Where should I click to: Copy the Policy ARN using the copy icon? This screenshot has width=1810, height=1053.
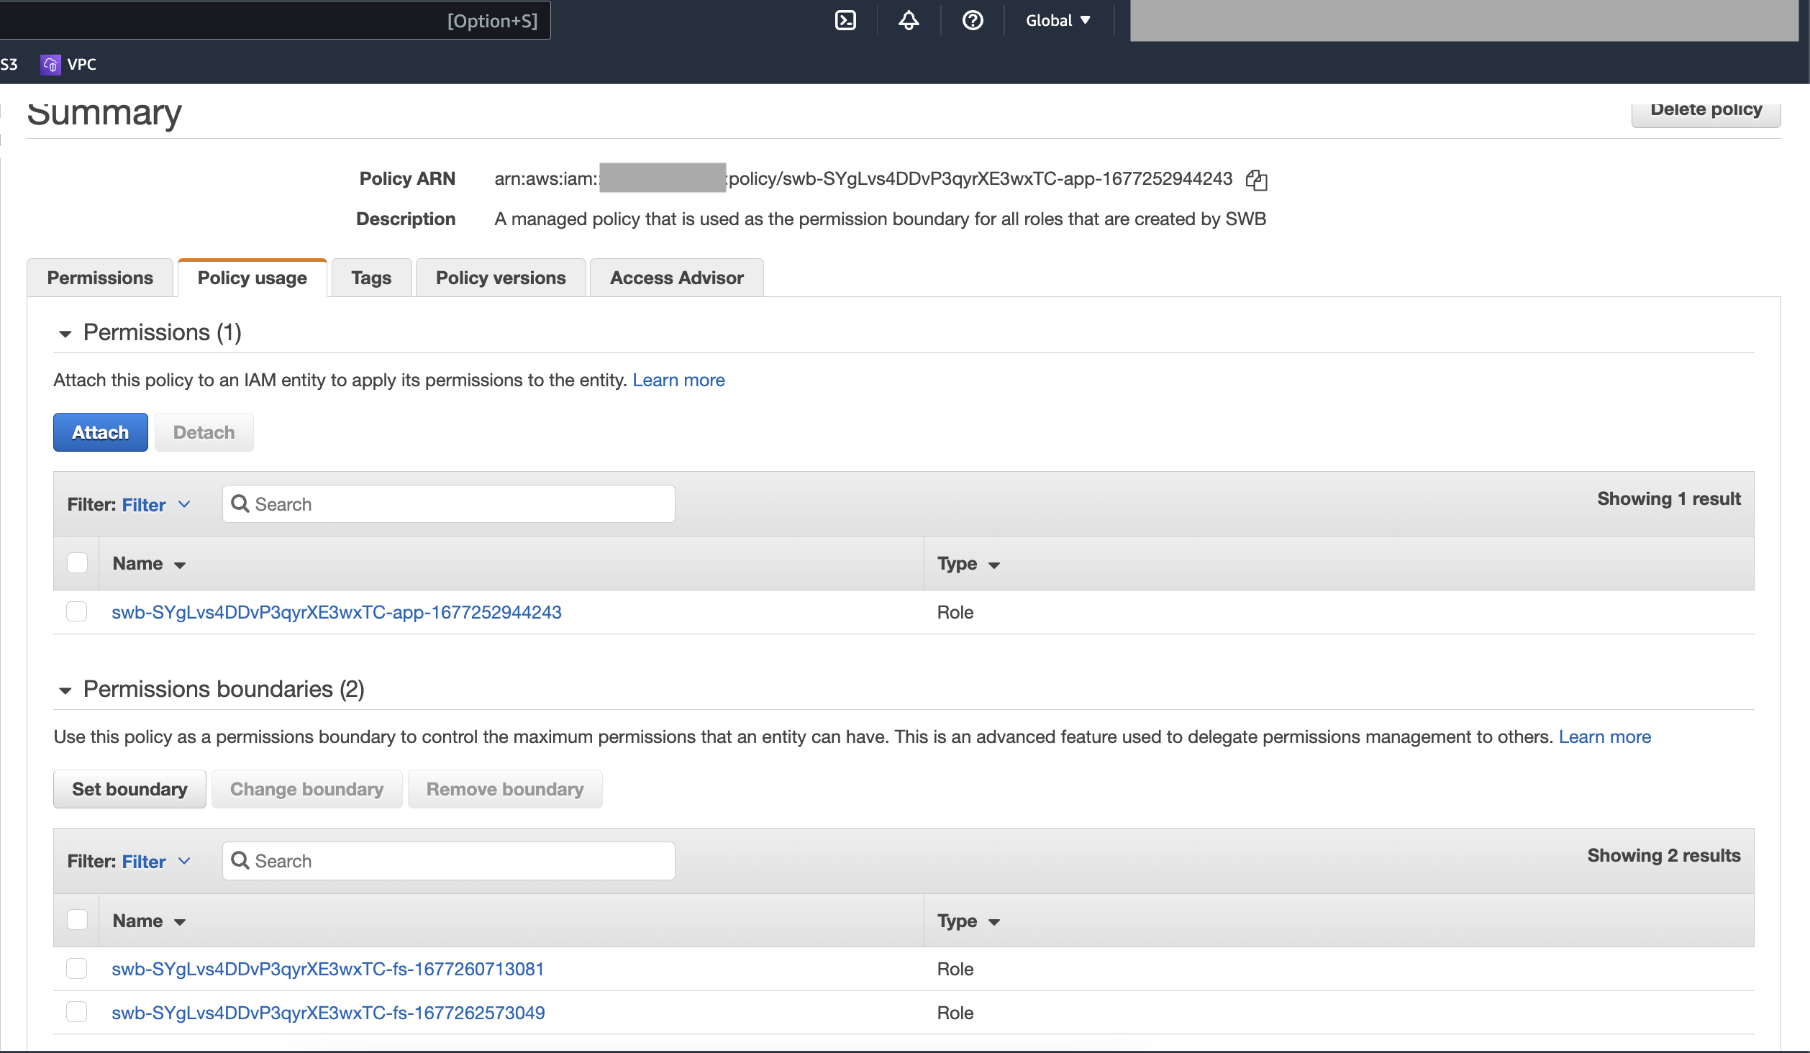(1256, 179)
